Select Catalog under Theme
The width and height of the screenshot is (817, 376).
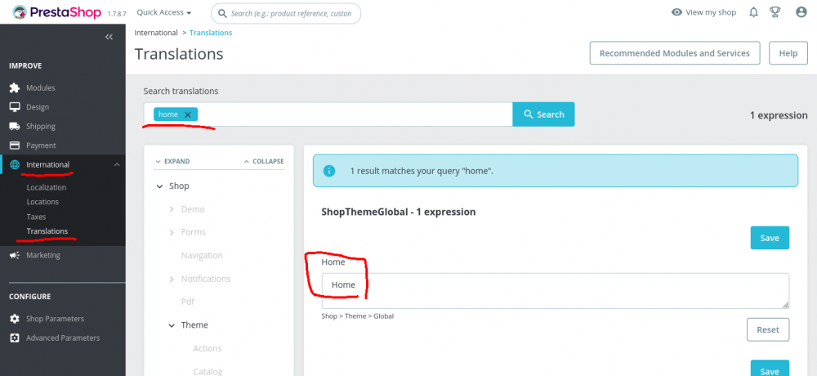point(208,371)
